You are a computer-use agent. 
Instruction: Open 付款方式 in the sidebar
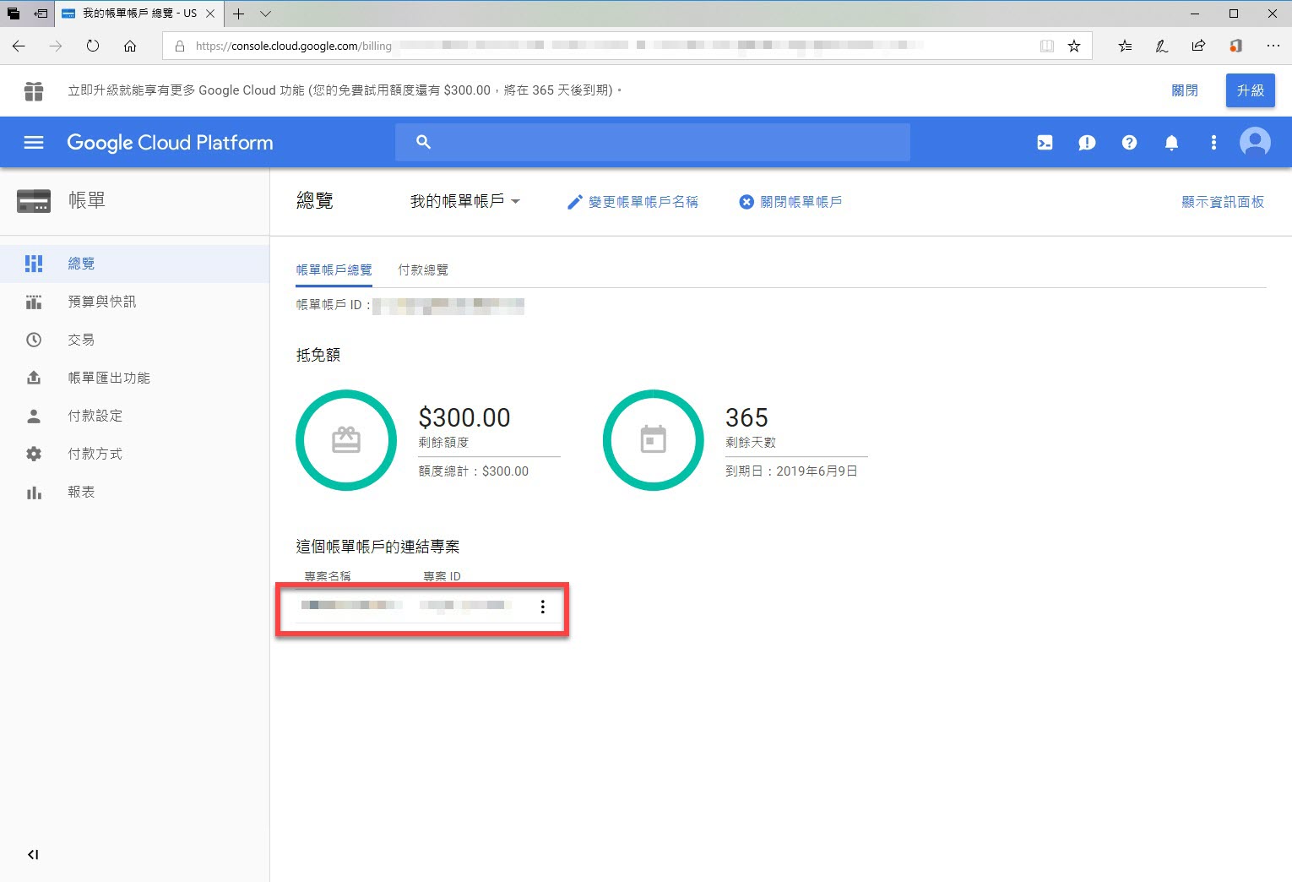click(134, 454)
